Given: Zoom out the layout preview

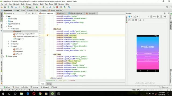Looking at the screenshot, I should coord(151,17).
